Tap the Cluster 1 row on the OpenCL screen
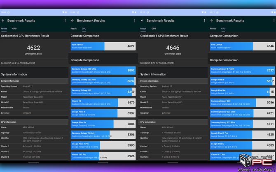 coord(34,146)
